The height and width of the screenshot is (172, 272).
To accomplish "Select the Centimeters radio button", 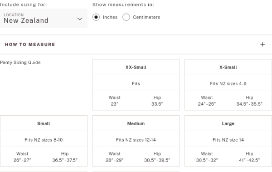I will pos(126,17).
